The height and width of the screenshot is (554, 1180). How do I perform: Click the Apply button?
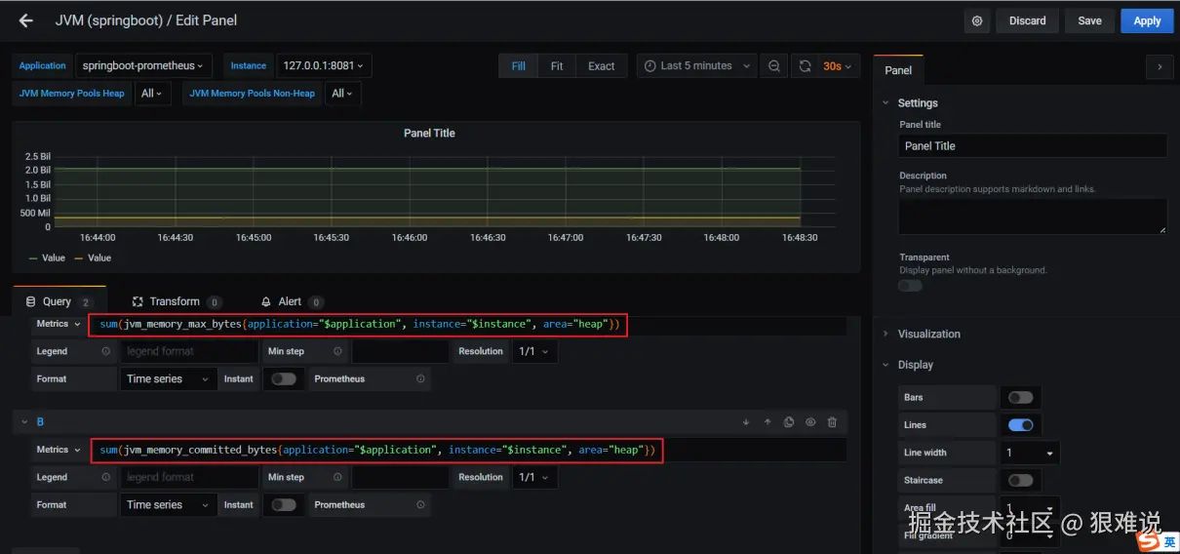tap(1147, 20)
